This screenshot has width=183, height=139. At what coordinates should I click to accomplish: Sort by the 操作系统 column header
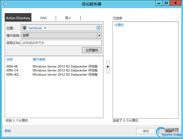[x=39, y=59]
